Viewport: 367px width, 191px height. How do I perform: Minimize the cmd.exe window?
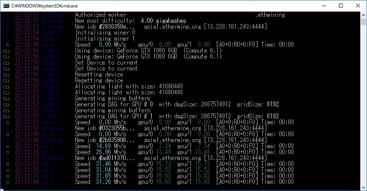(x=324, y=6)
